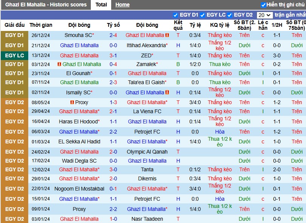
Task: Click red card icon in Ismaily SC row
Action: pos(167,92)
